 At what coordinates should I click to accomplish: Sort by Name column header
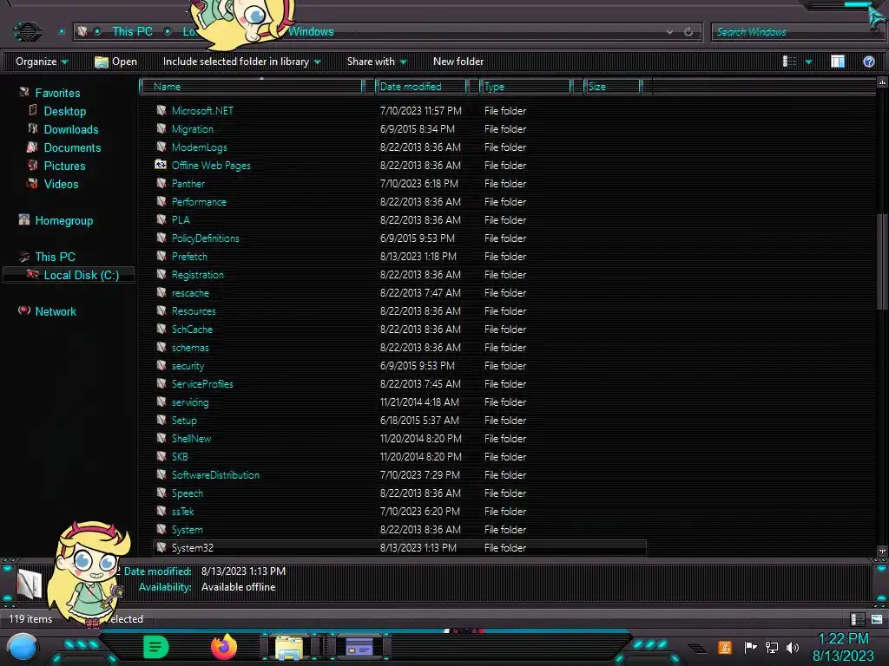[x=252, y=86]
